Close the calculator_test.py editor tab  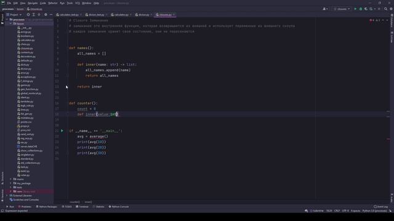81,15
